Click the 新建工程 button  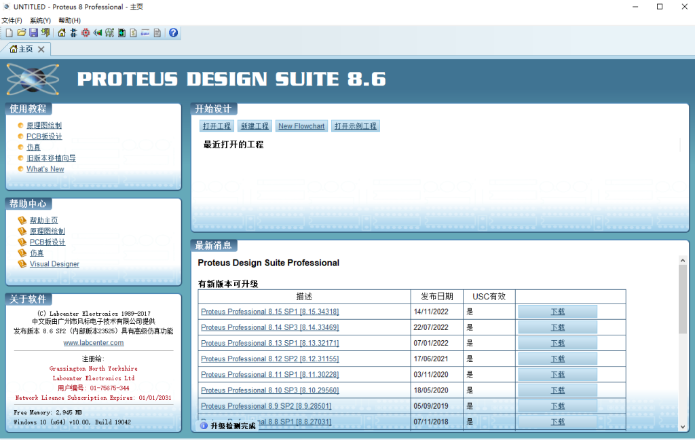255,126
